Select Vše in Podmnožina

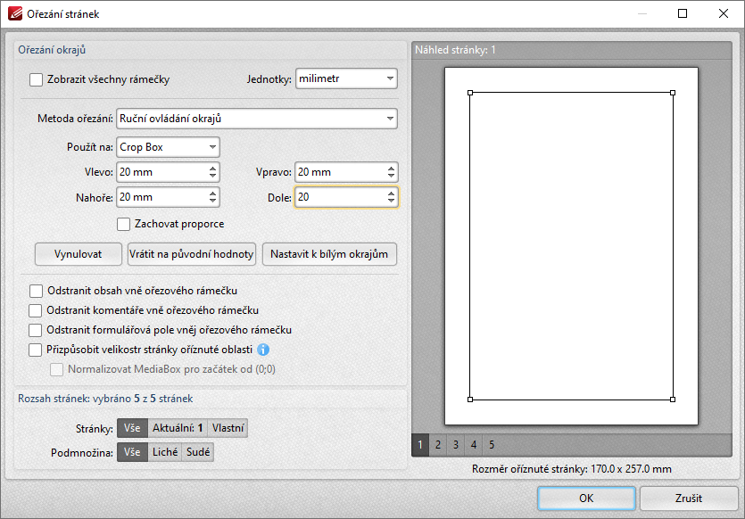(132, 452)
